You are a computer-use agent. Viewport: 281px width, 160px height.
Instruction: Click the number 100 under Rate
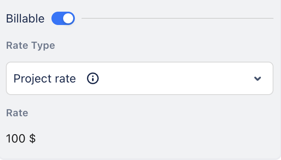pyautogui.click(x=15, y=139)
